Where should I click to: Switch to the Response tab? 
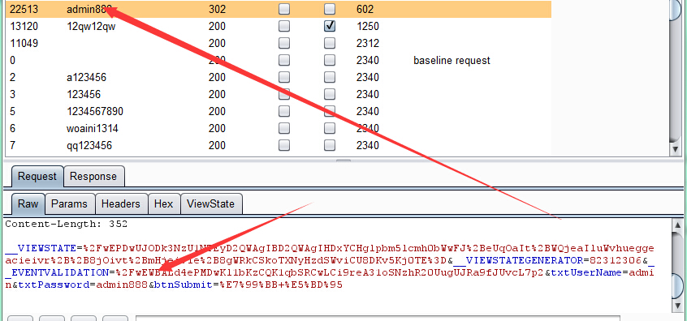93,176
